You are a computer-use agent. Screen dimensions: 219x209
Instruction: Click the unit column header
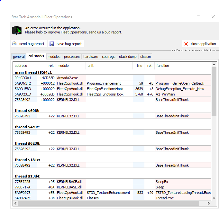(x=109, y=66)
